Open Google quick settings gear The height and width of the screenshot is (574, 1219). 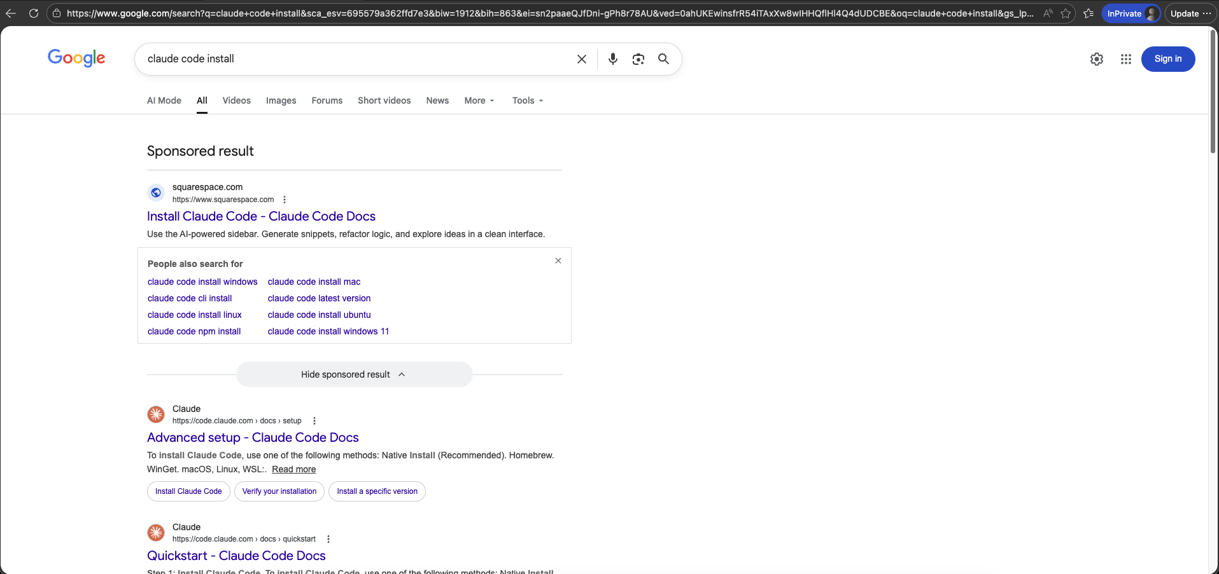pyautogui.click(x=1097, y=59)
